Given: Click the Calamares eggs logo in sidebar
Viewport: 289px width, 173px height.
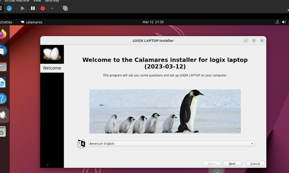Looking at the screenshot, I should point(52,54).
